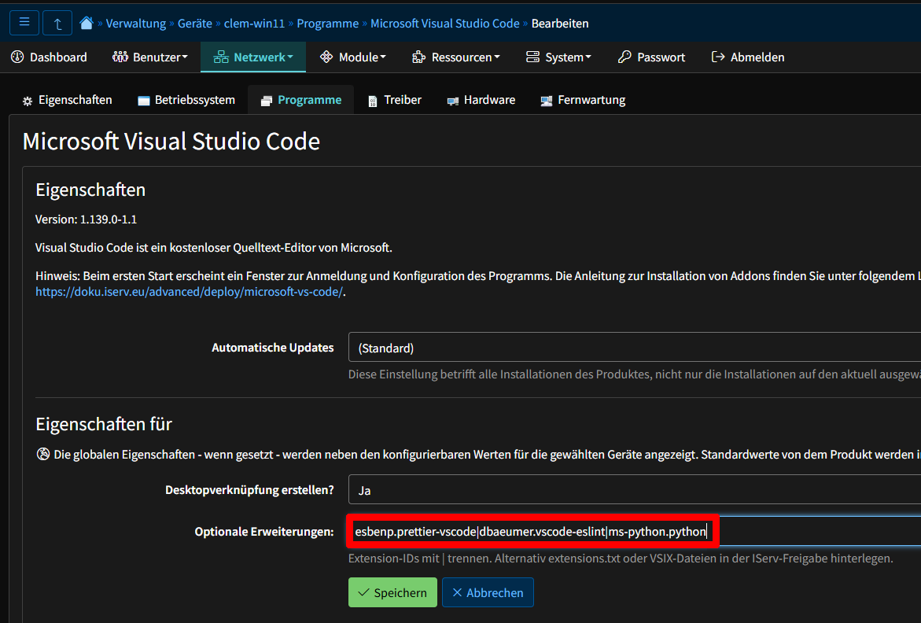Open the hamburger sidebar menu
Image resolution: width=921 pixels, height=623 pixels.
tap(24, 23)
